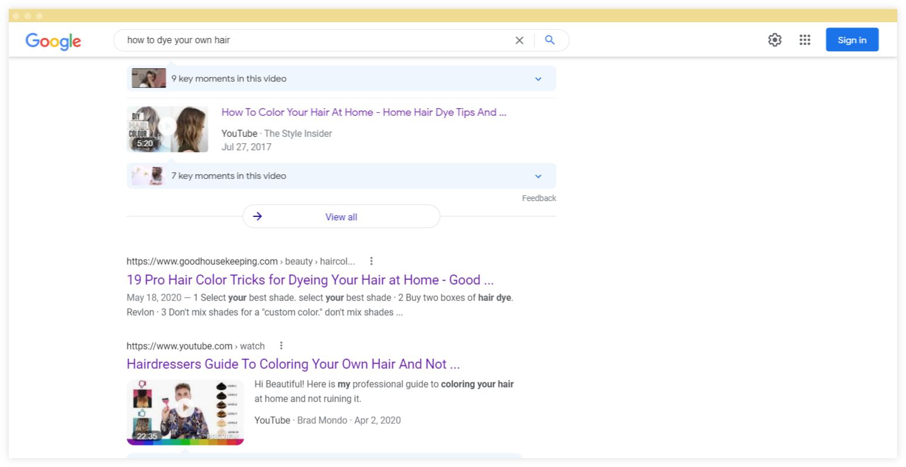This screenshot has height=467, width=906.
Task: Click the 'Hi Beautiful!' video description text
Action: [x=384, y=392]
